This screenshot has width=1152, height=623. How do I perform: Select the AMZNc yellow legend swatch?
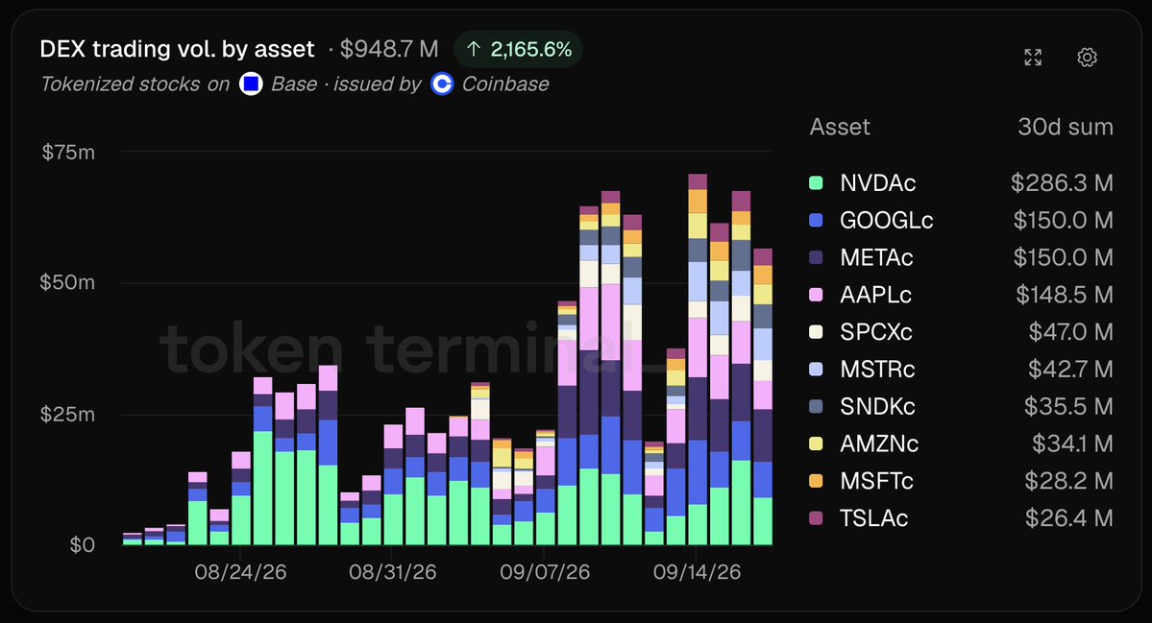coord(816,443)
